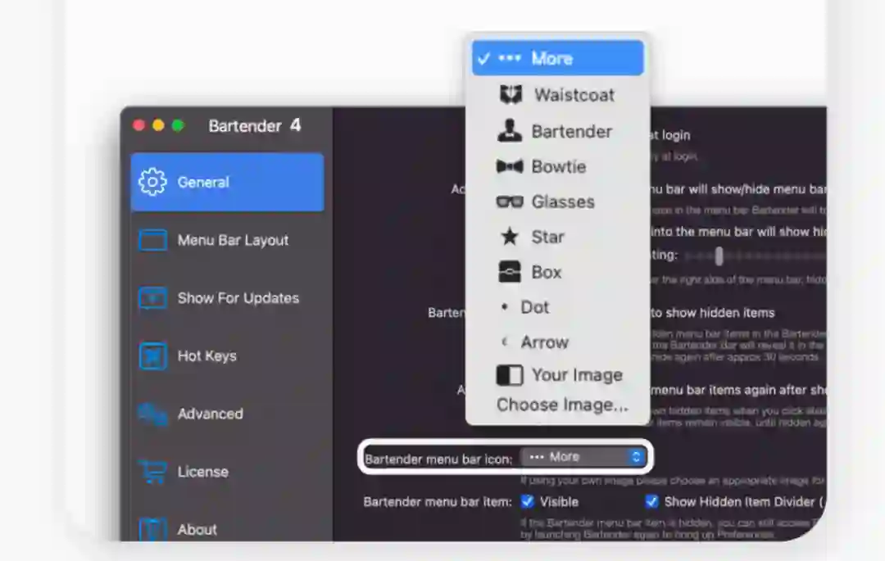
Task: Select the Dot menu option
Action: (558, 307)
